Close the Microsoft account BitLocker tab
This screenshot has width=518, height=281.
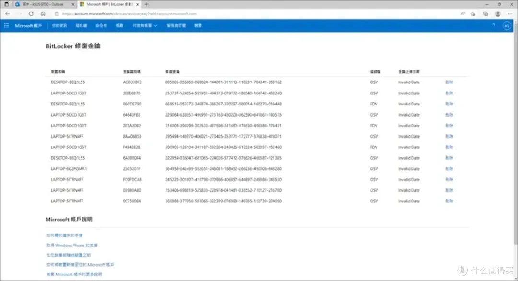[138, 4]
